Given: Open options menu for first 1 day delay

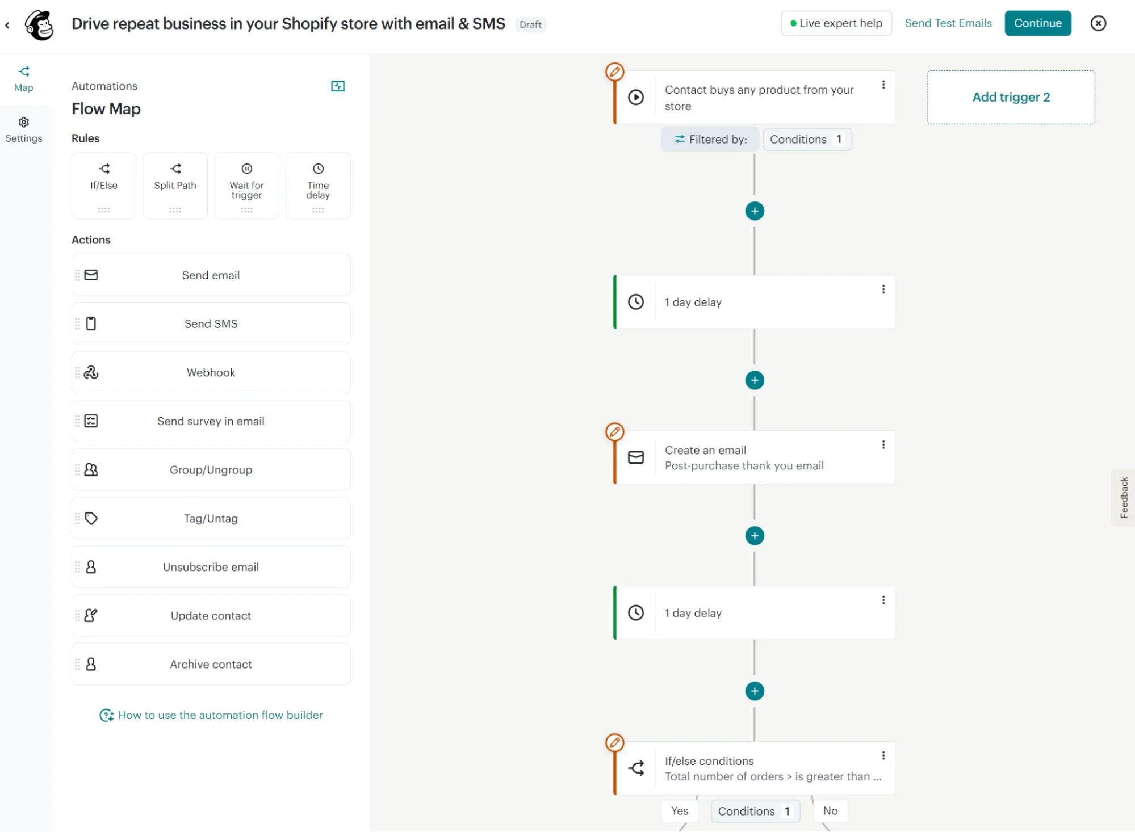Looking at the screenshot, I should click(883, 289).
